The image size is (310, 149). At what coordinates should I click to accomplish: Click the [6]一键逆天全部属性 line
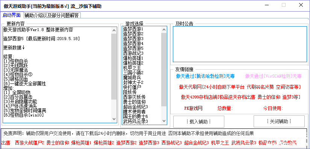[x=25, y=84]
